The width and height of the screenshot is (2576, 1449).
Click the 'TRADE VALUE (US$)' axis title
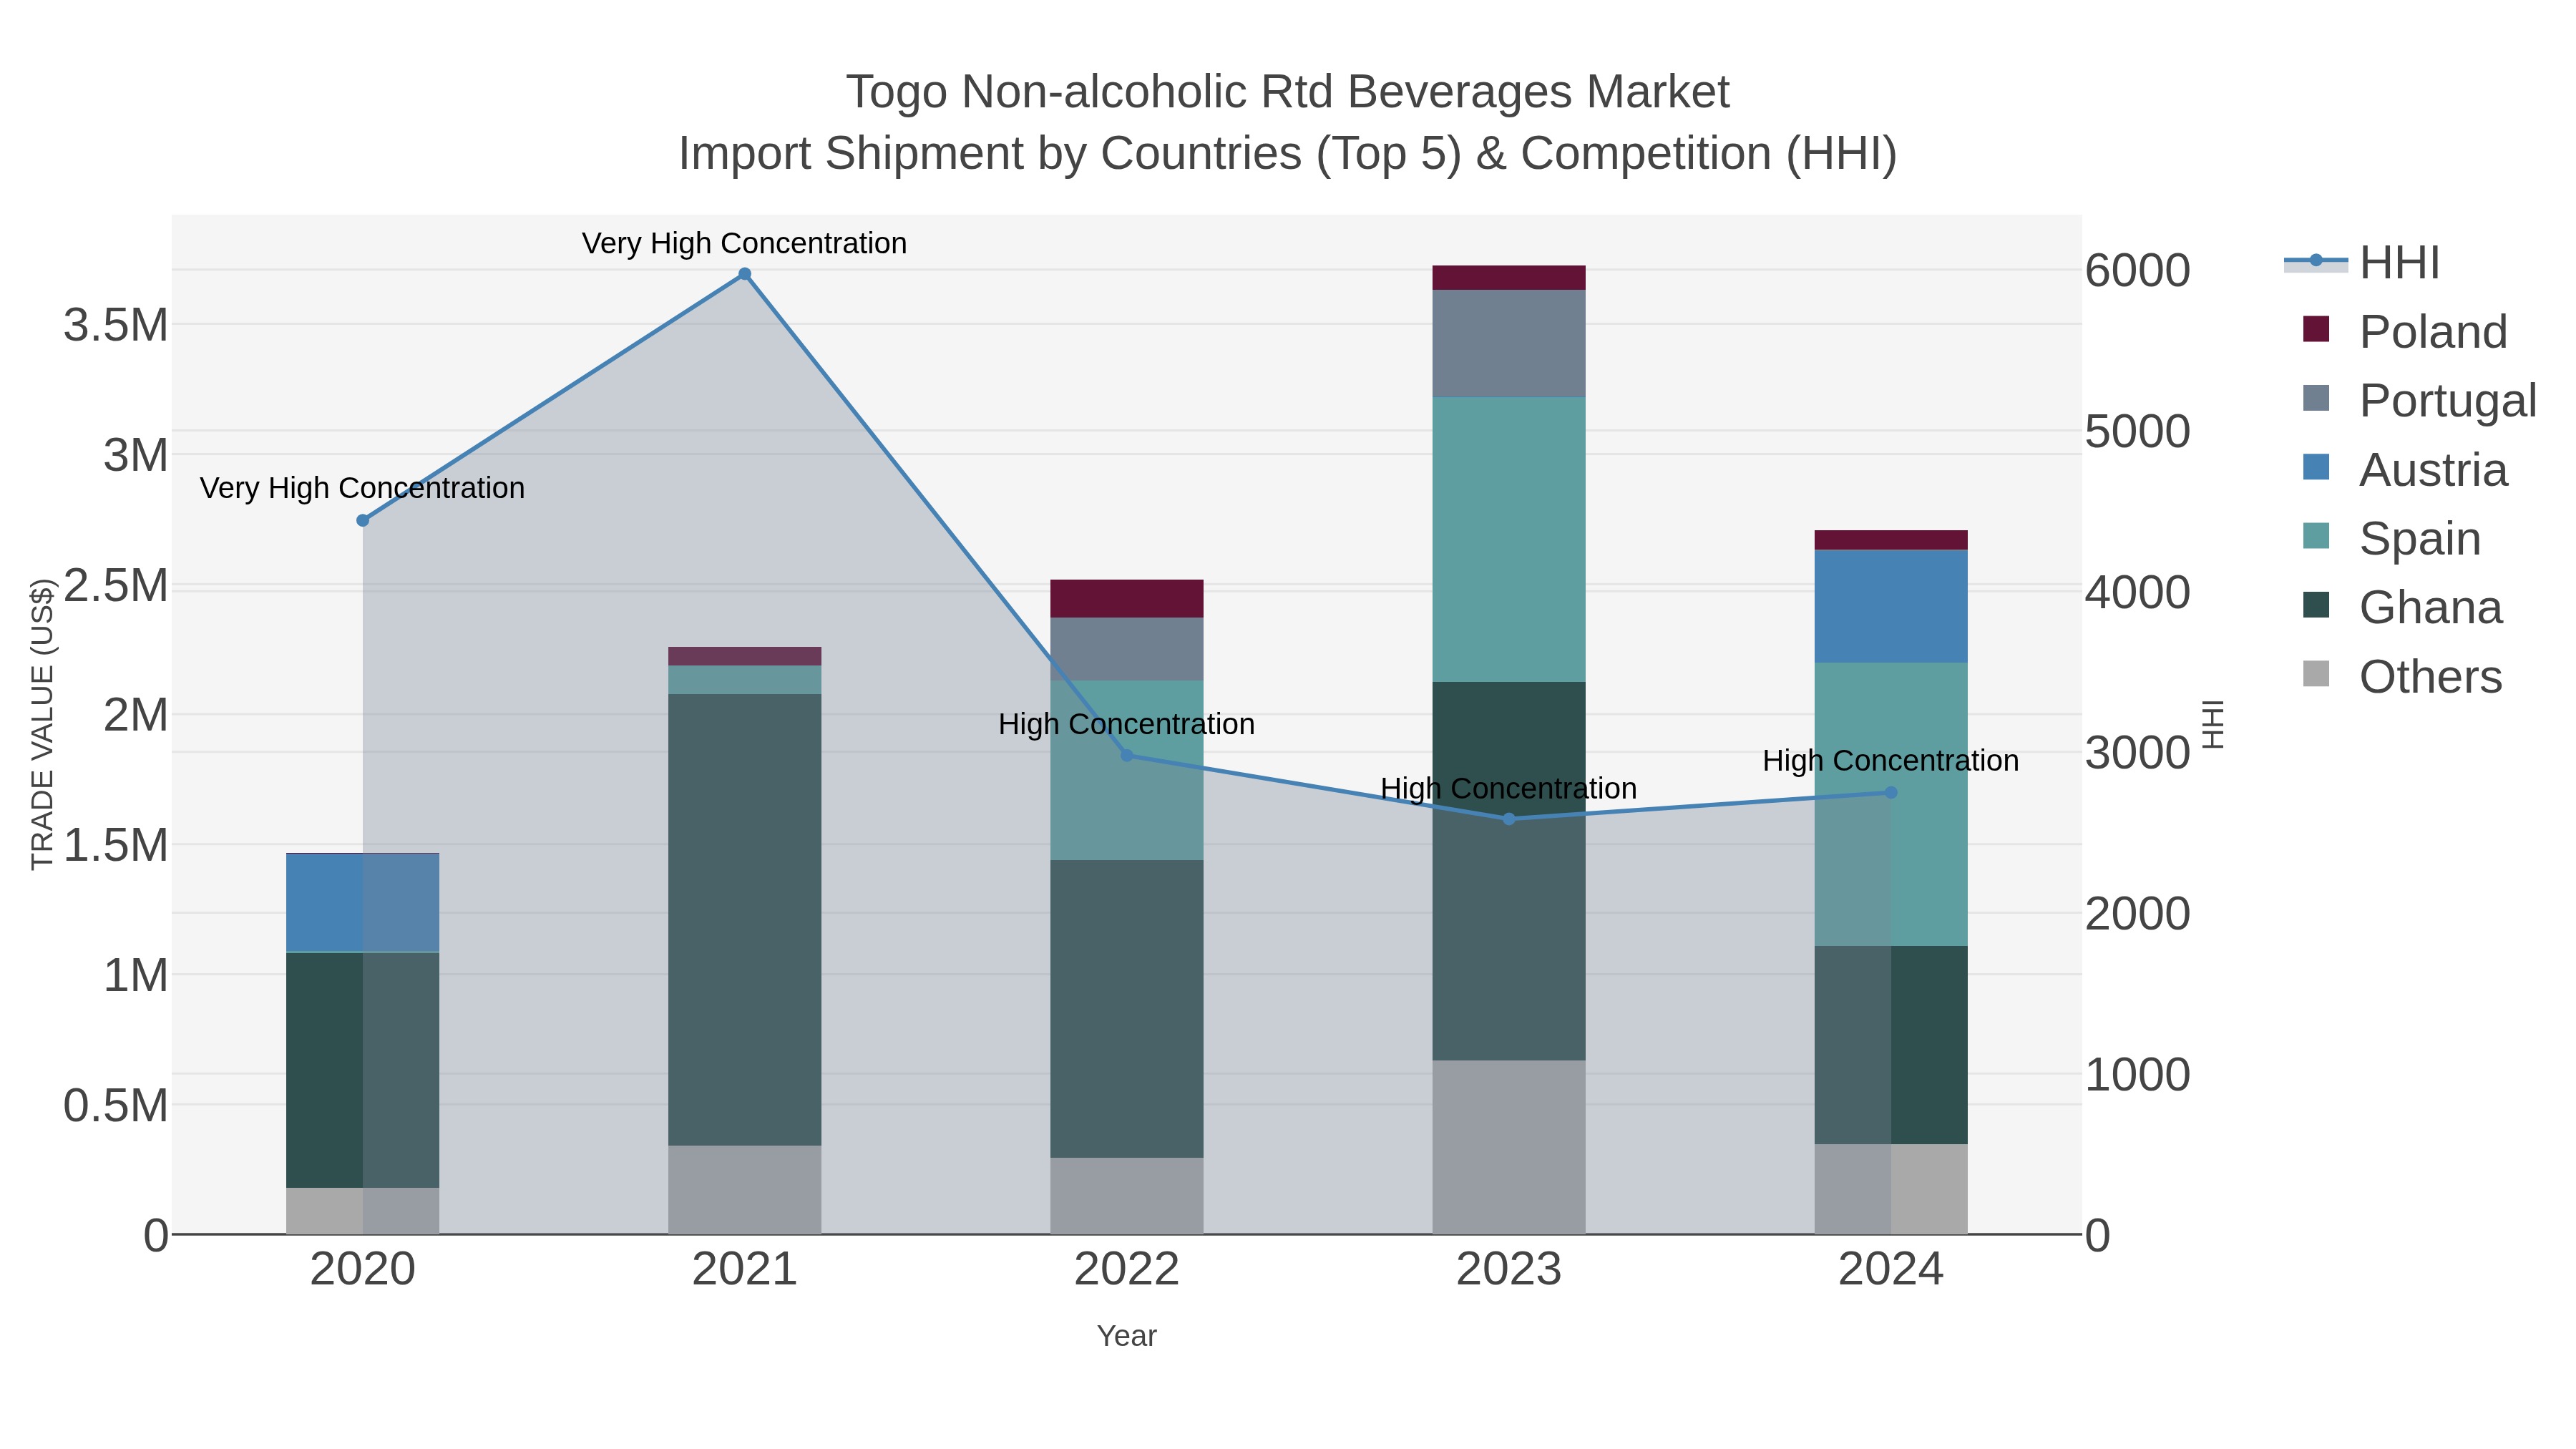(42, 725)
